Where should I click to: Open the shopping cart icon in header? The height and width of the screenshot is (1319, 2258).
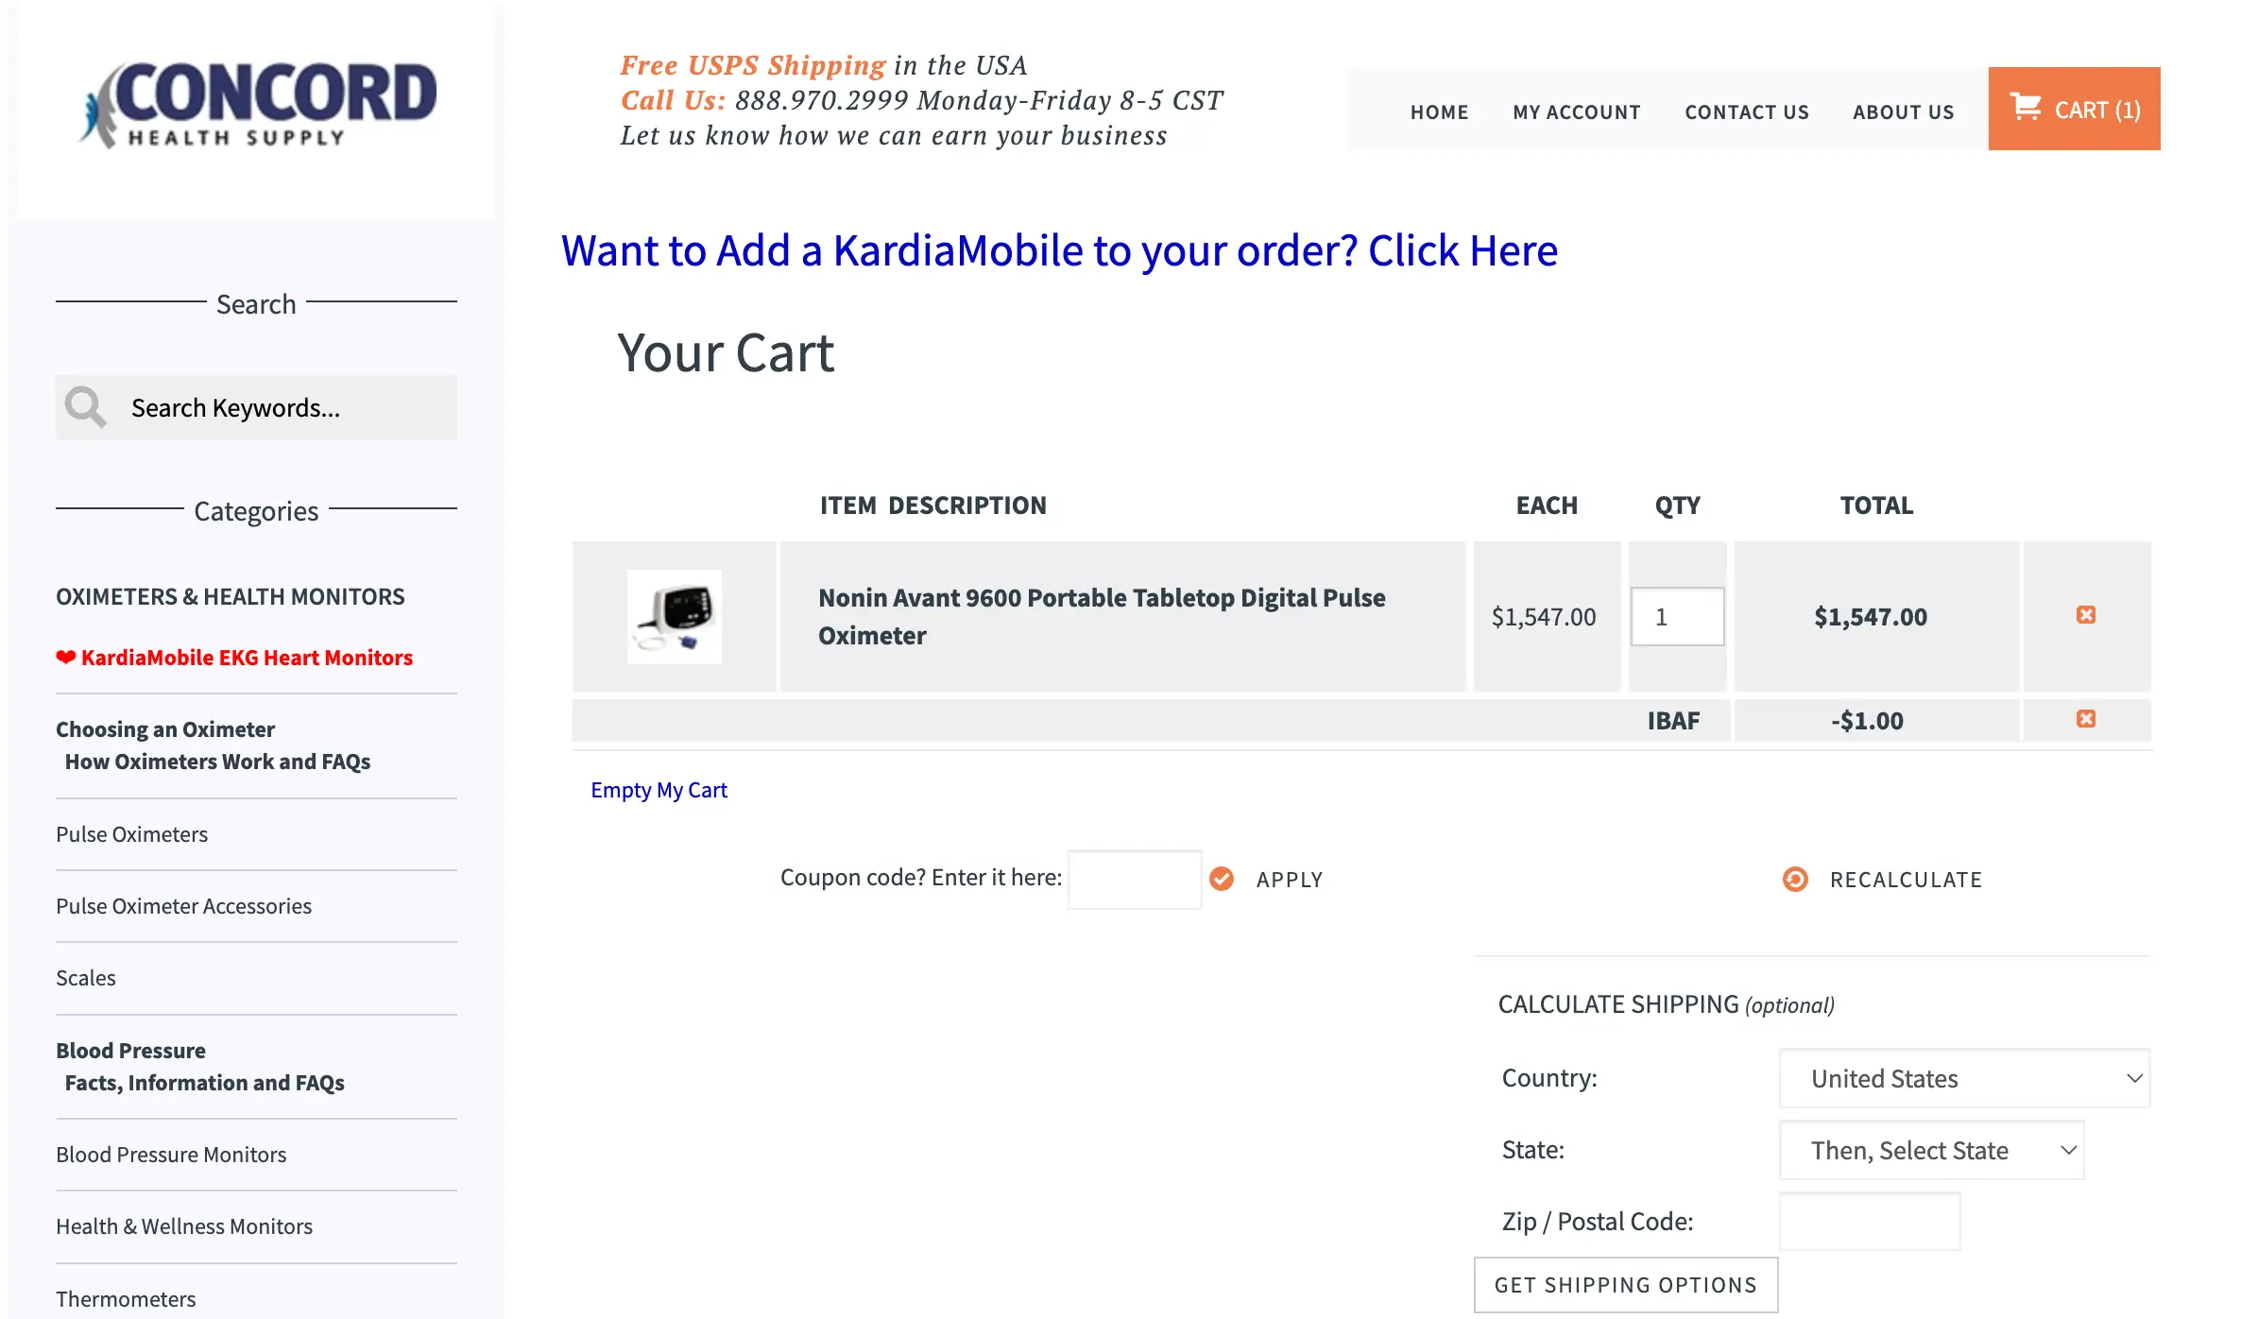pos(2025,107)
